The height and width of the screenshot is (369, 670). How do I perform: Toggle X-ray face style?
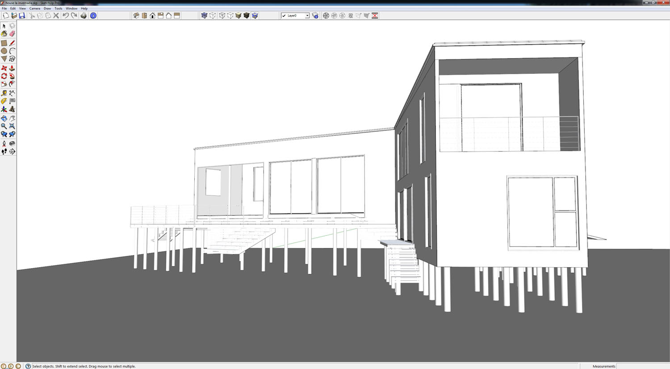[x=204, y=16]
